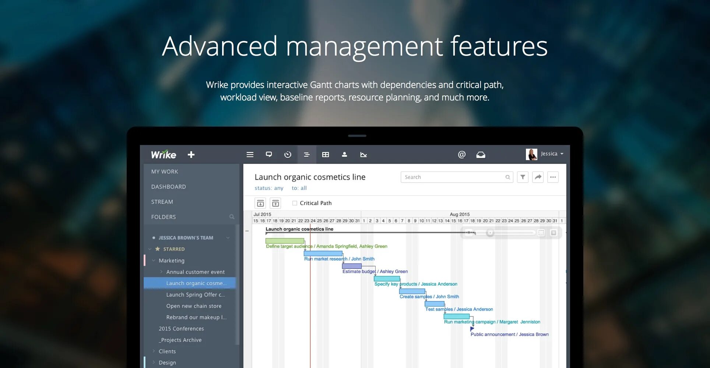Open the Design folder
Viewport: 710px width, 368px height.
click(x=167, y=362)
